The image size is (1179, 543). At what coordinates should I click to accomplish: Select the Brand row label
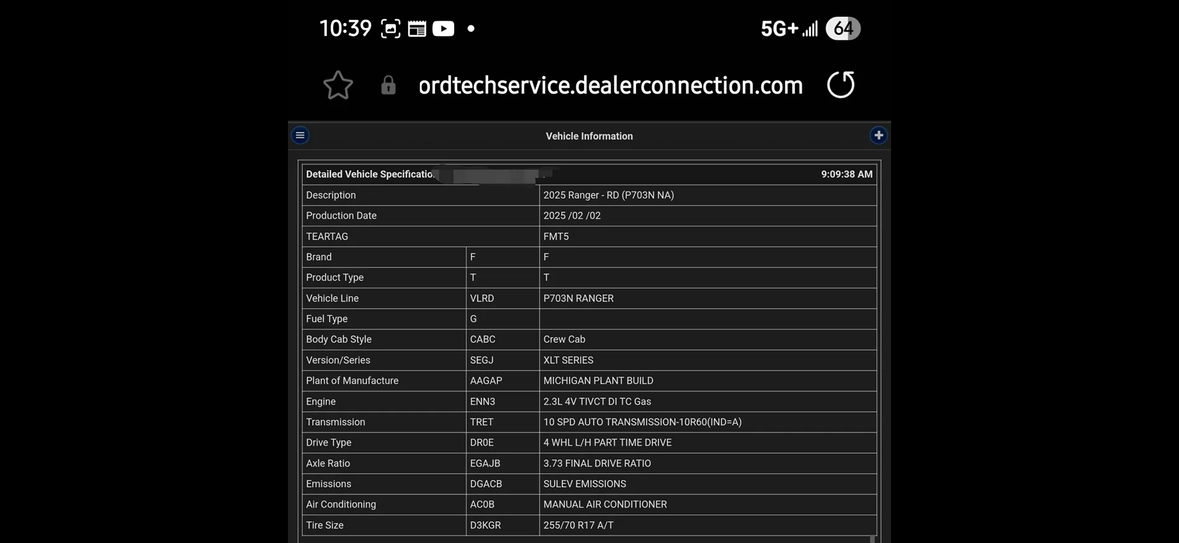coord(319,257)
